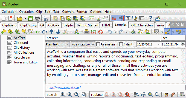The height and width of the screenshot is (98, 186).
Task: Click the people on cloud forum icon
Action: [x=158, y=18]
